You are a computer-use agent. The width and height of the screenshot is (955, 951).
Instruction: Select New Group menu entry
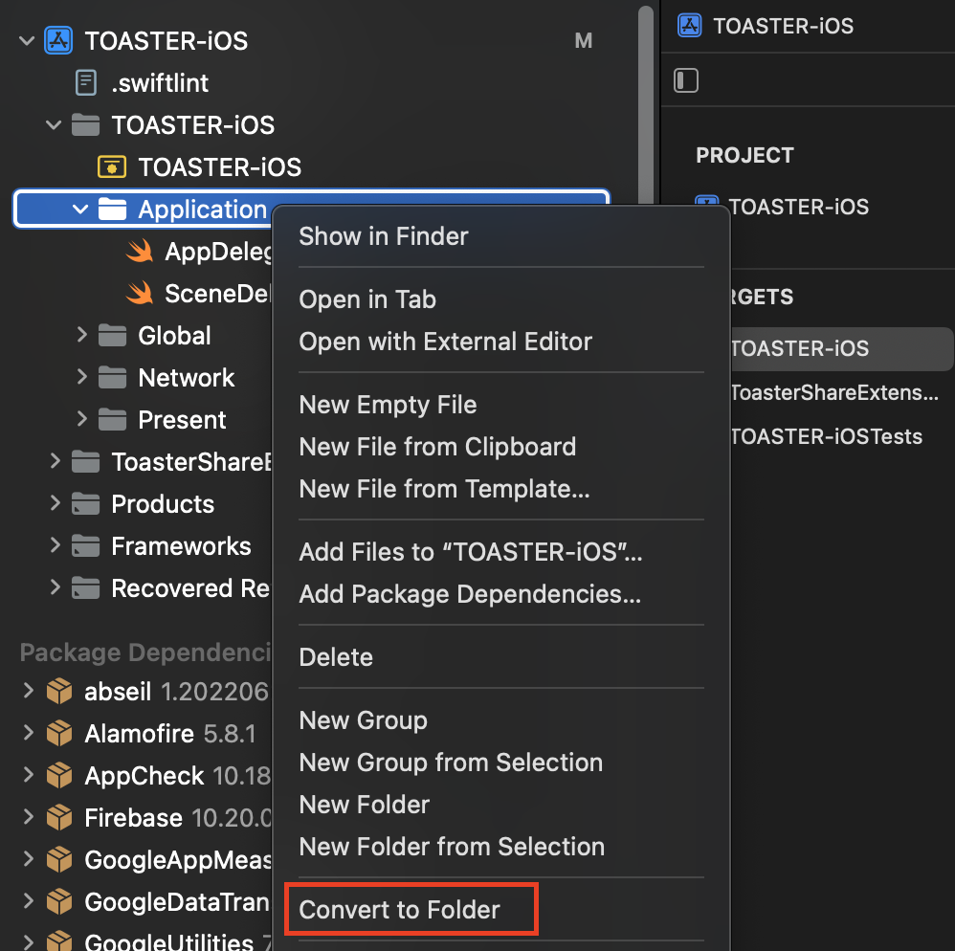pos(363,720)
